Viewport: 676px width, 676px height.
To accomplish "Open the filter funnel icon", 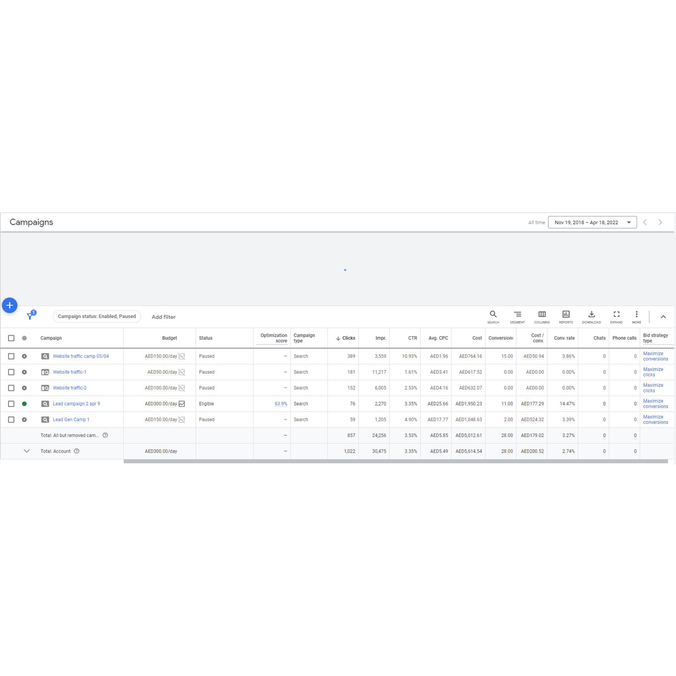I will 29,317.
